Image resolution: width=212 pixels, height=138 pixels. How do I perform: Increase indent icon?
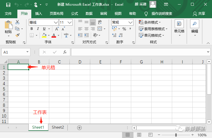point(87,35)
